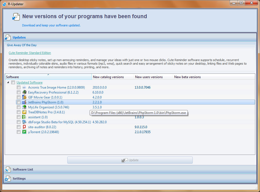Click catalog version 3.5.1.0
The image size is (260, 192).
[97, 107]
